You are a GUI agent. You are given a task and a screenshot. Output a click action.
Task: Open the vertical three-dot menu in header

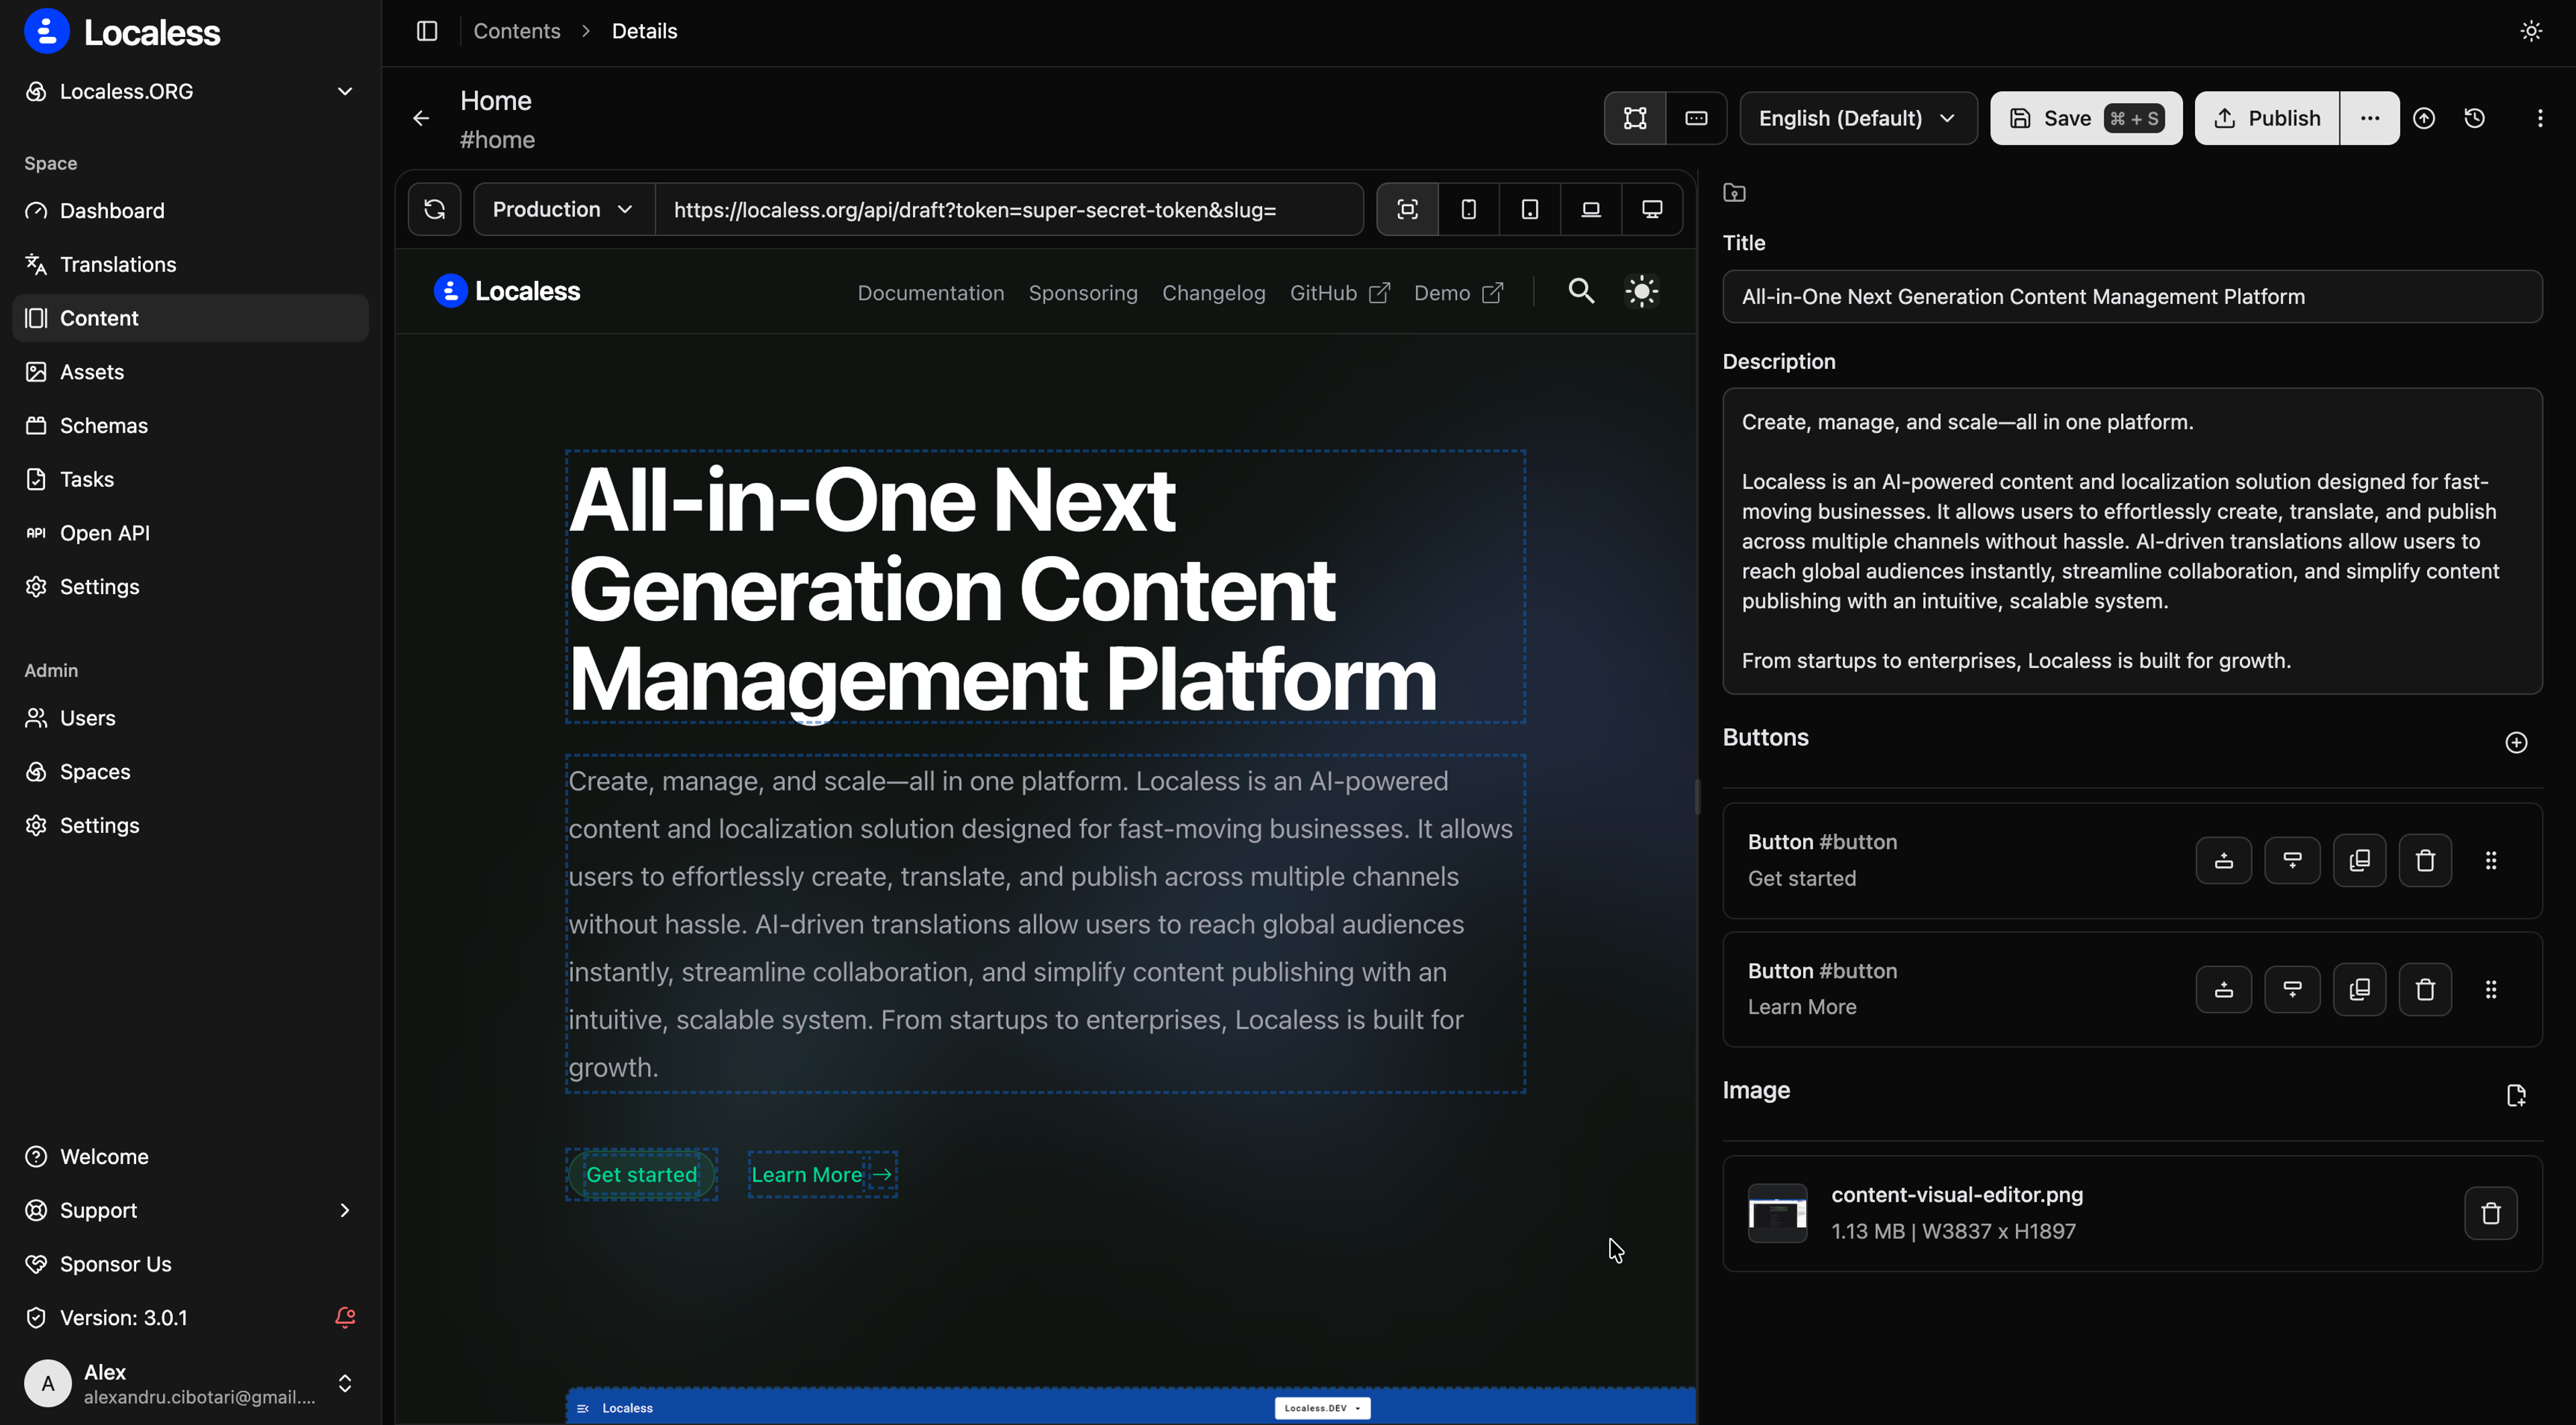2540,118
